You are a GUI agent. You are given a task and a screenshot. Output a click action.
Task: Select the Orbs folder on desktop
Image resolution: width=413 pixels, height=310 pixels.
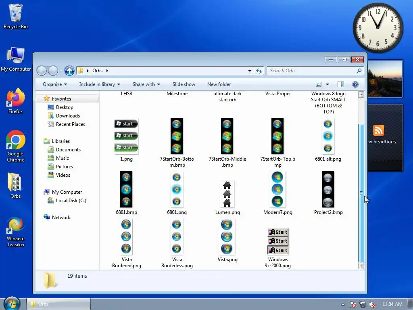click(16, 185)
